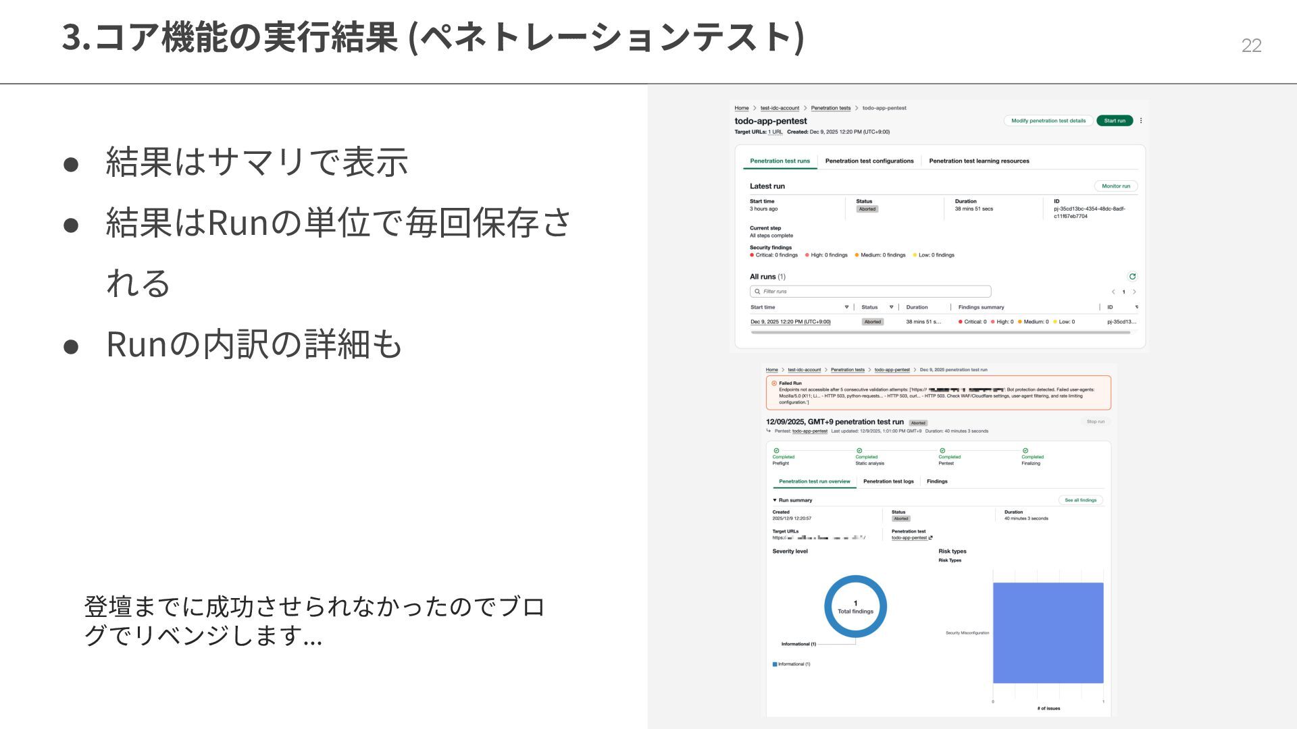
Task: Click the See all findings button
Action: point(1080,500)
